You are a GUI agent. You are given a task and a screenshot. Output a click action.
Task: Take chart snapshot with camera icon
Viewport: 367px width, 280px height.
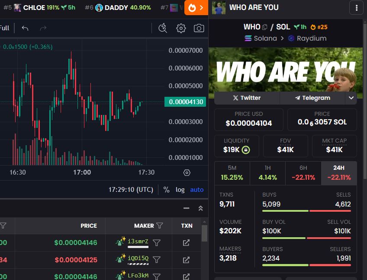(x=199, y=28)
